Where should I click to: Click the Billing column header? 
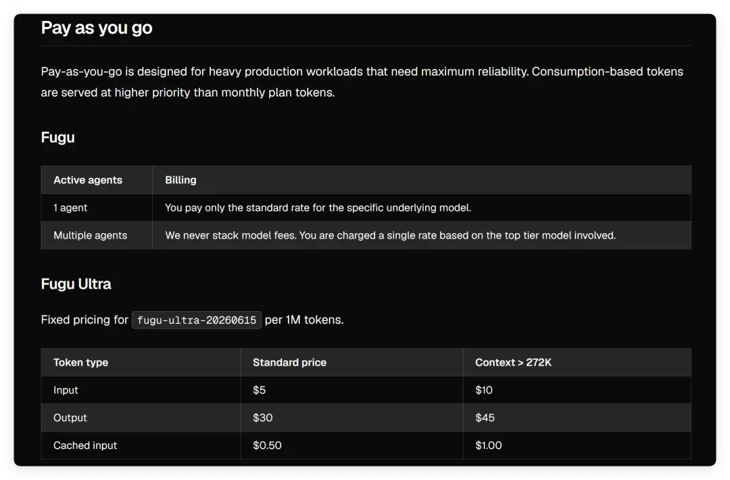point(180,181)
